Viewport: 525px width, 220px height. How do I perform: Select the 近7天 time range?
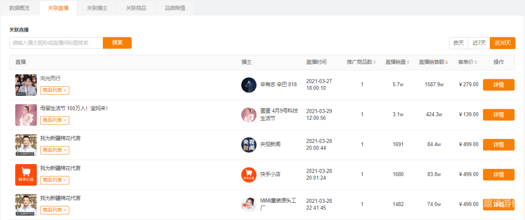pos(479,43)
